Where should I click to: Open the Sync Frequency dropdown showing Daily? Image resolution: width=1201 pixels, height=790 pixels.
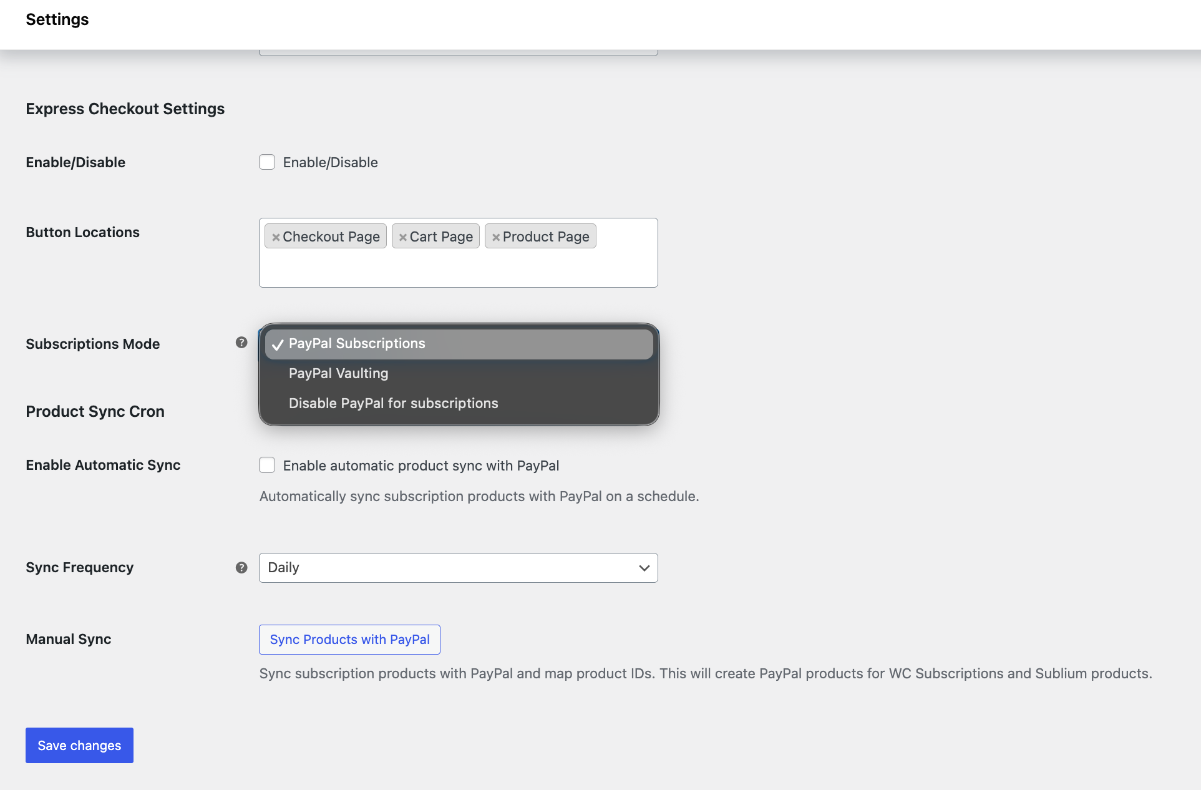point(459,568)
